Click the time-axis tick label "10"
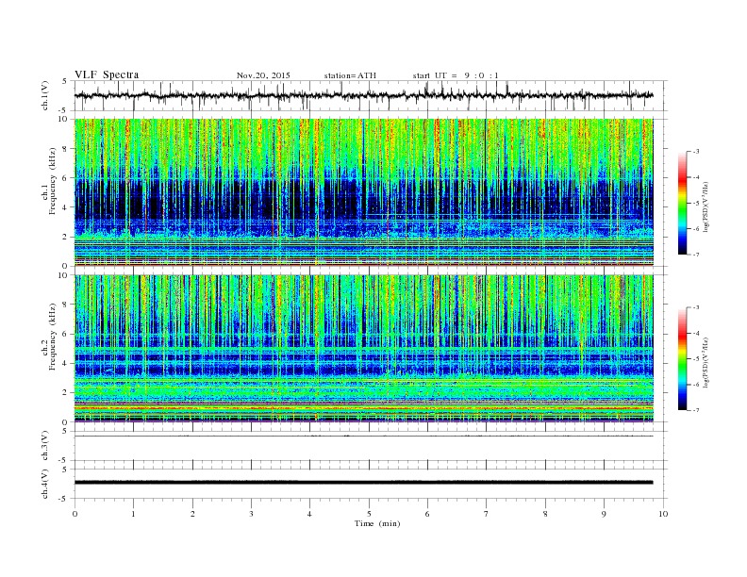This screenshot has height=577, width=747. tap(663, 514)
